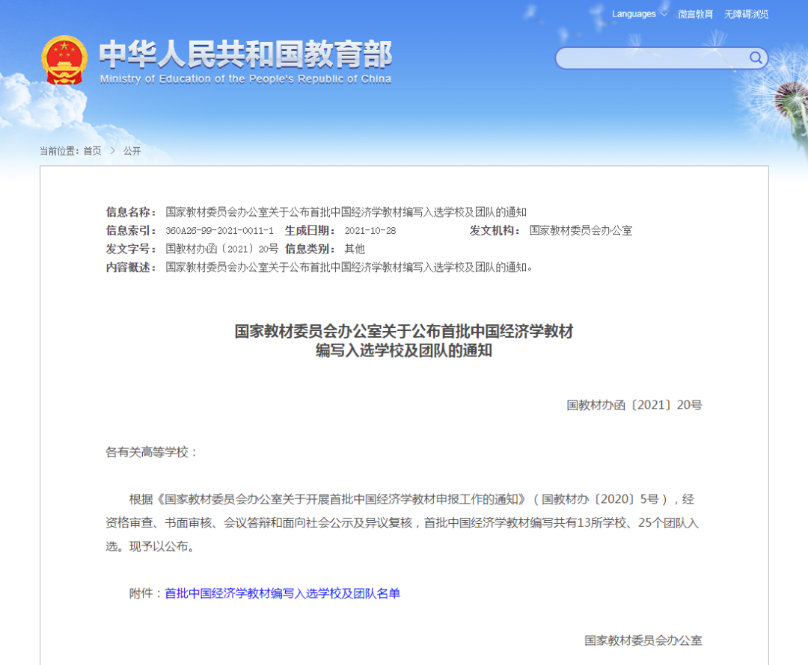Go to 公开 in the breadcrumb
The width and height of the screenshot is (808, 665).
pos(132,151)
